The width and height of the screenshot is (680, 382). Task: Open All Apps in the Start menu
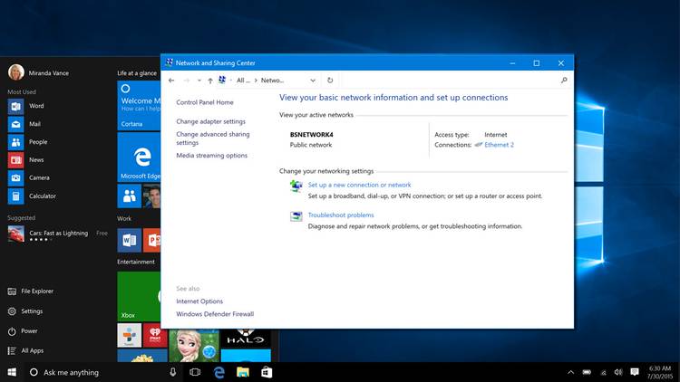[32, 350]
